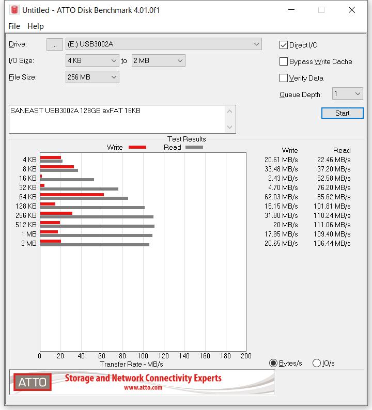Screen dimensions: 372x410
Task: Enable the Verify Data checkbox
Action: [x=284, y=78]
